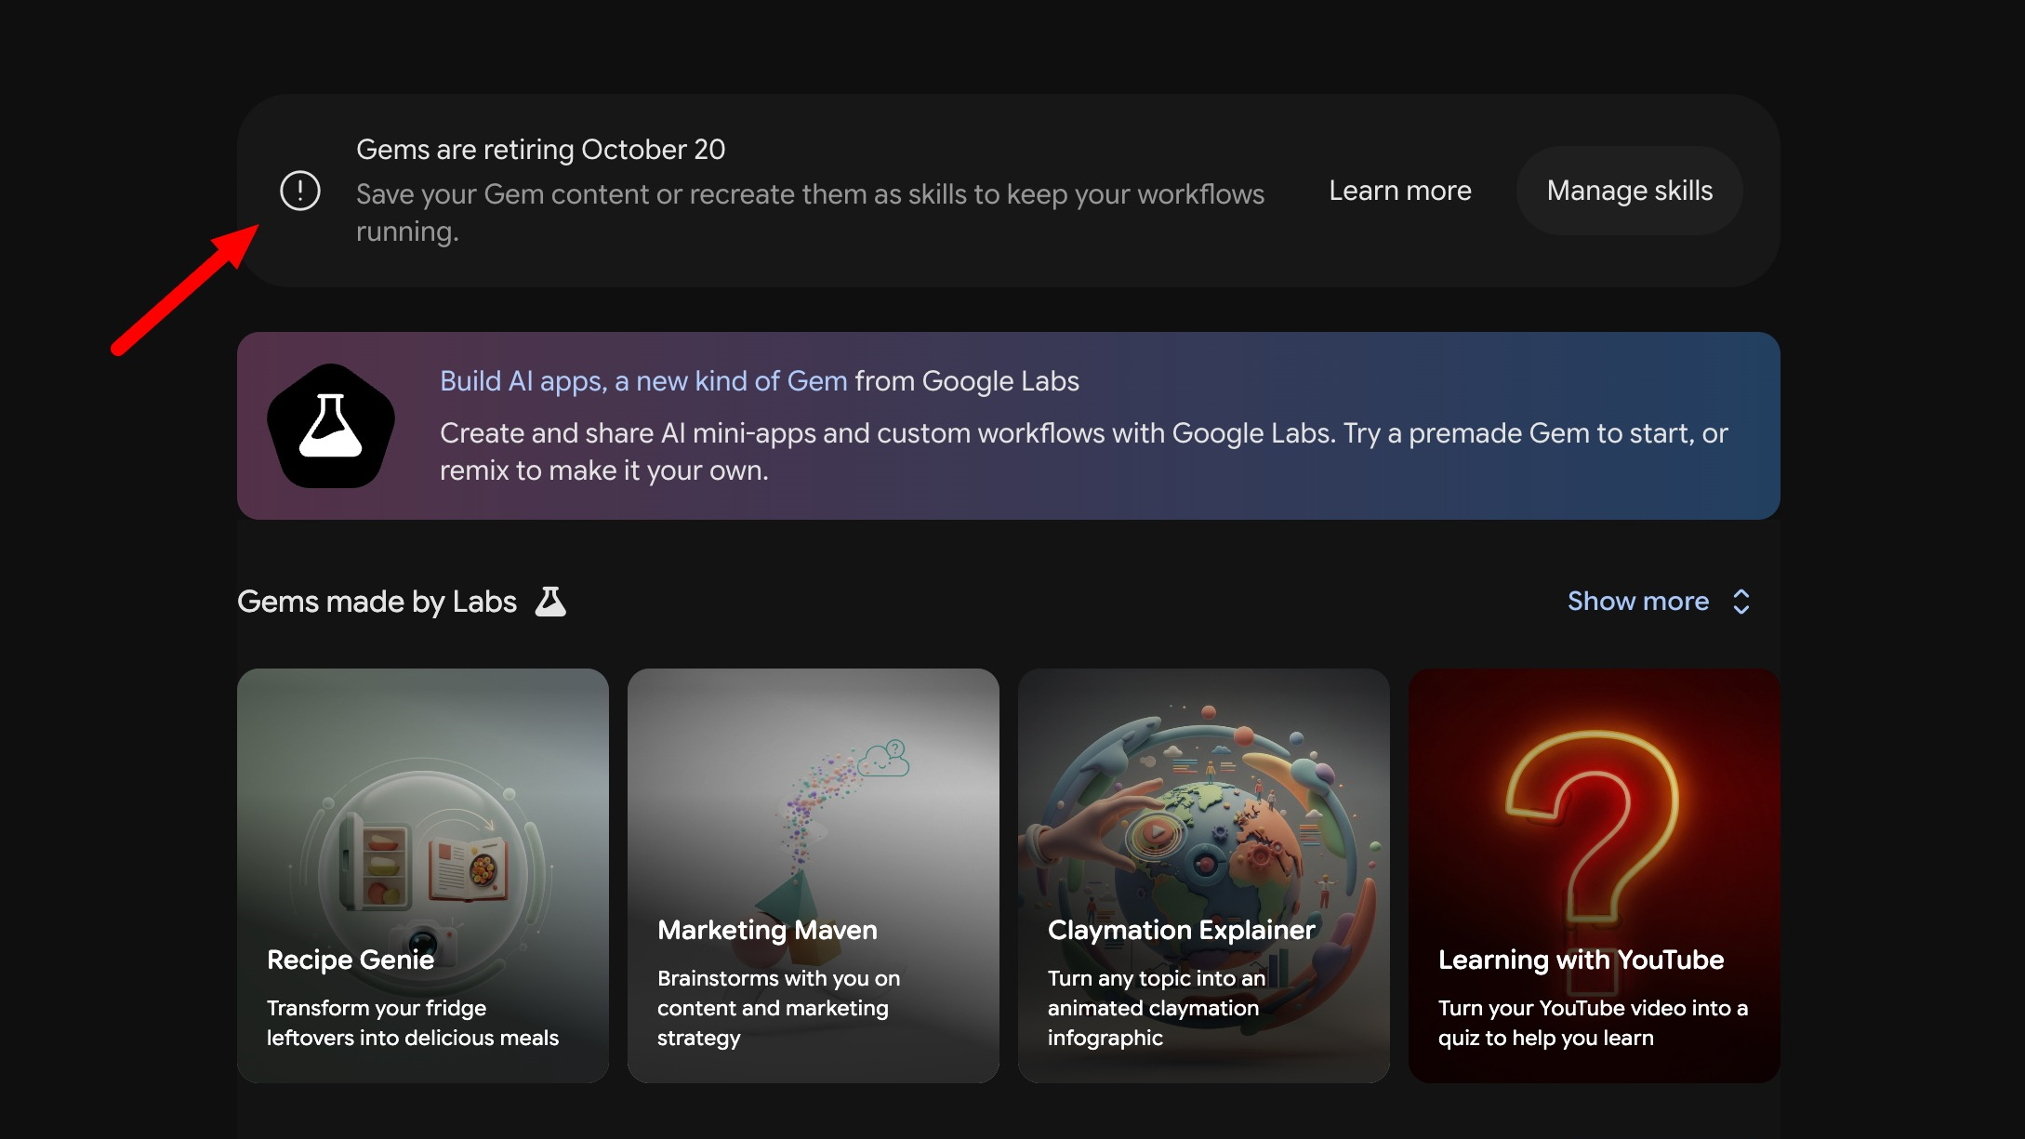Click 'Turn any topic into an animated' description

coord(1157,1008)
